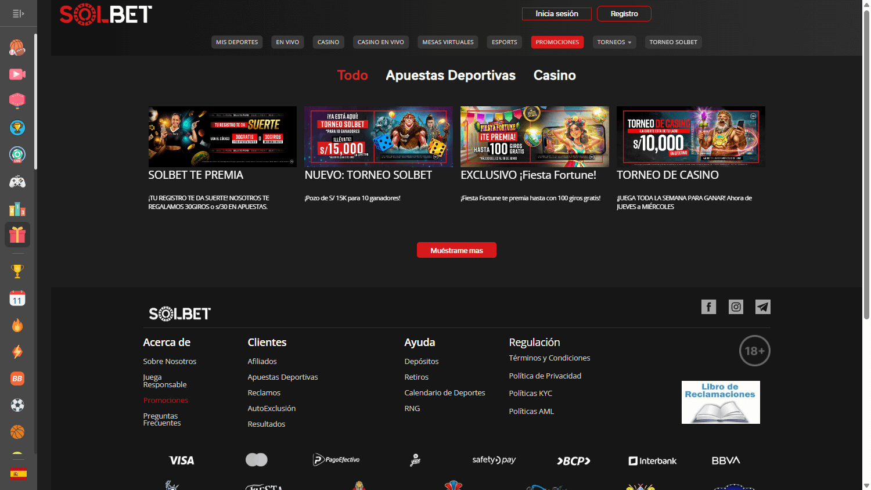Click the 18+ age restriction badge
Viewport: 871px width, 490px height.
point(755,351)
